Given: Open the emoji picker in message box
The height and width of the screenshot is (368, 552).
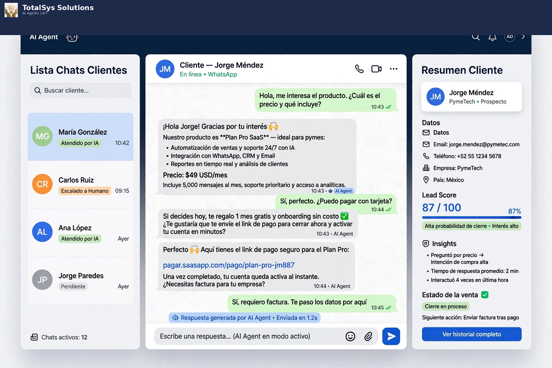Looking at the screenshot, I should (350, 336).
